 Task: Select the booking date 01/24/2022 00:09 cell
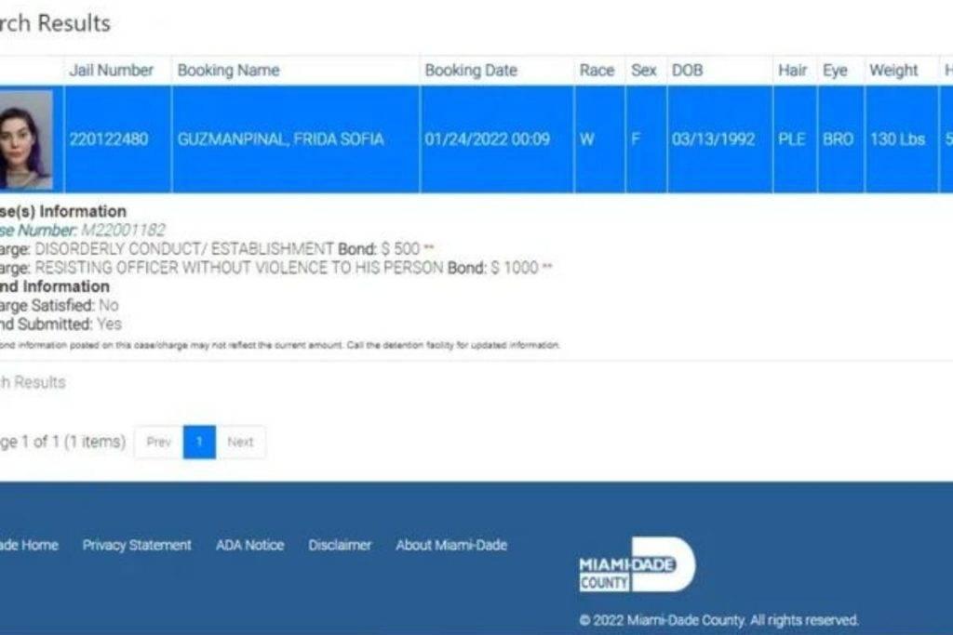pyautogui.click(x=487, y=139)
